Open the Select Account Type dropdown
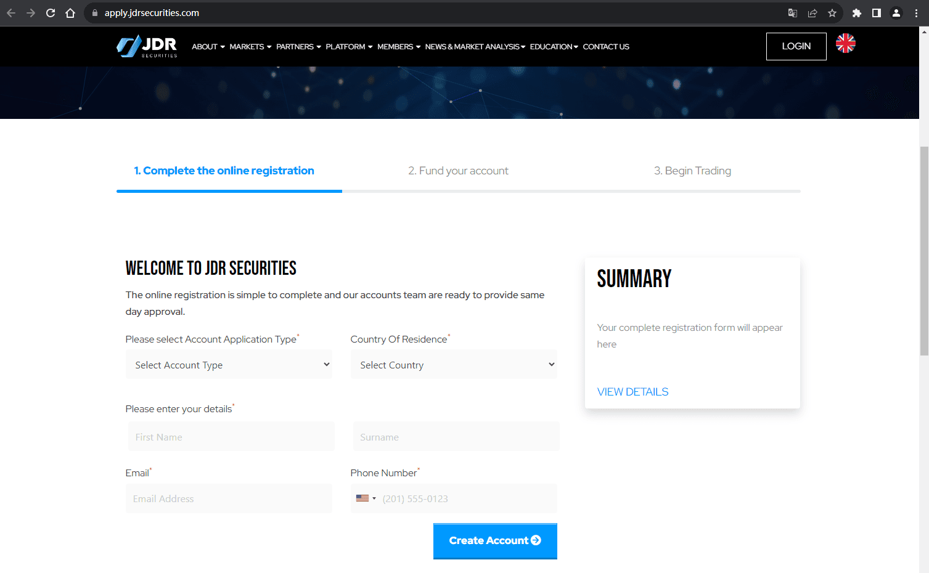929x573 pixels. pyautogui.click(x=229, y=365)
